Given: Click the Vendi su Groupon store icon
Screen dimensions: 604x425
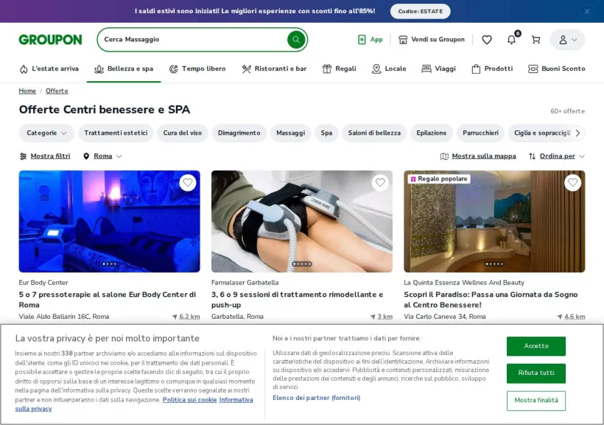Looking at the screenshot, I should pyautogui.click(x=403, y=40).
